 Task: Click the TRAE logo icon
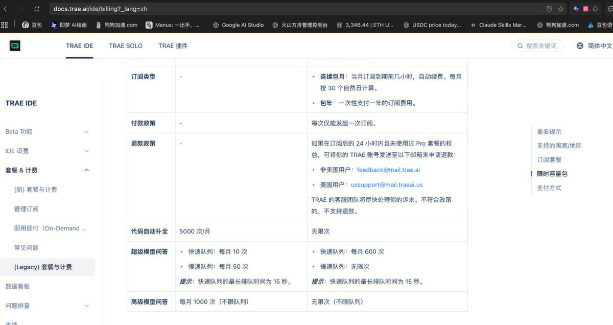tap(15, 46)
